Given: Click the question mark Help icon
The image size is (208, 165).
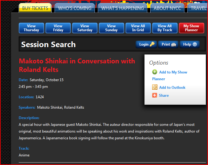Looking at the screenshot, I should click(x=195, y=44).
